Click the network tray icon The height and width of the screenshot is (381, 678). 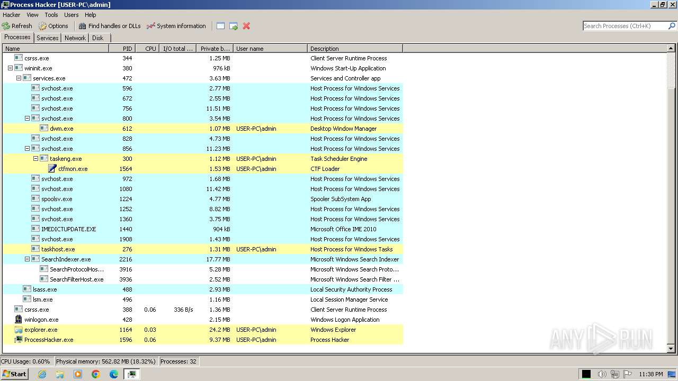615,374
